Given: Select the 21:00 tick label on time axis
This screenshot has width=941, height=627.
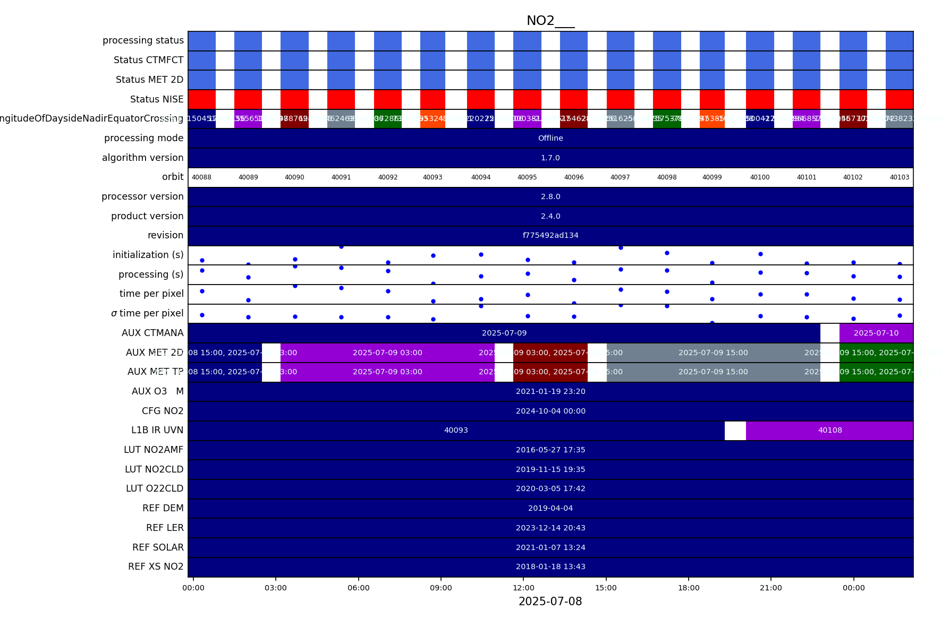Looking at the screenshot, I should tap(771, 588).
